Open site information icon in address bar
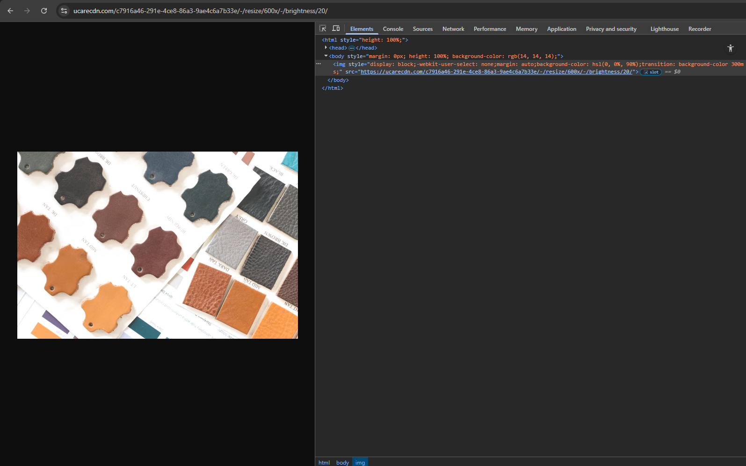 coord(64,11)
